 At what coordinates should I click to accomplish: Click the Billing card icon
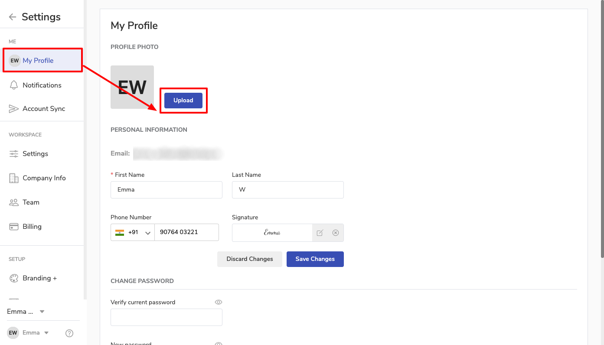click(14, 227)
